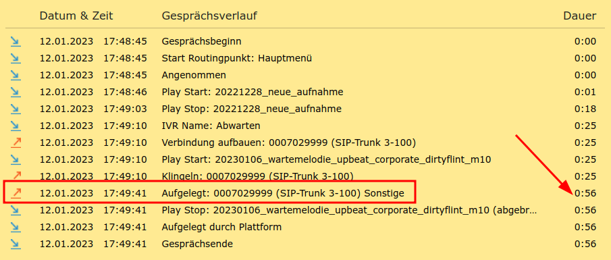Click the 0:18 duration value
Viewport: 611px width, 260px height.
[x=585, y=109]
